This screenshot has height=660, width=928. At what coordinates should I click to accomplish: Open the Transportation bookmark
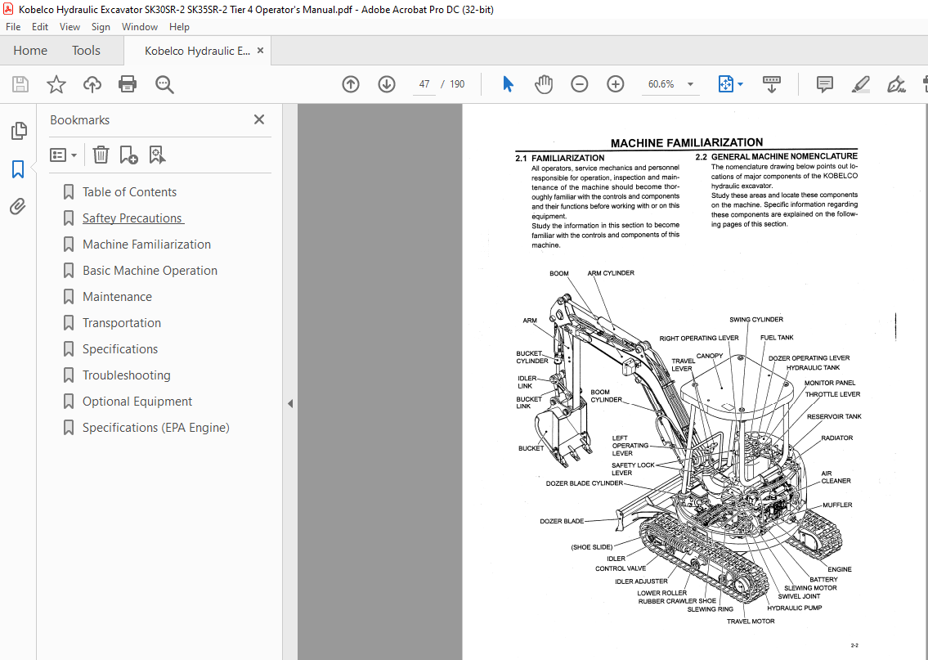pyautogui.click(x=122, y=322)
